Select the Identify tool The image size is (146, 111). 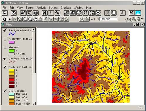tap(4, 19)
